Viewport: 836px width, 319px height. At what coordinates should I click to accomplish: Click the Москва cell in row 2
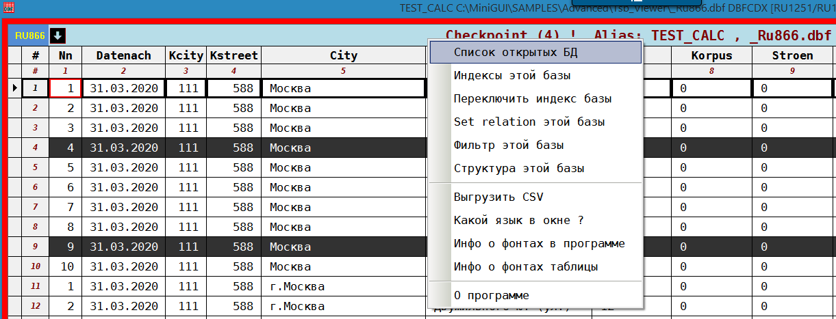click(x=343, y=107)
